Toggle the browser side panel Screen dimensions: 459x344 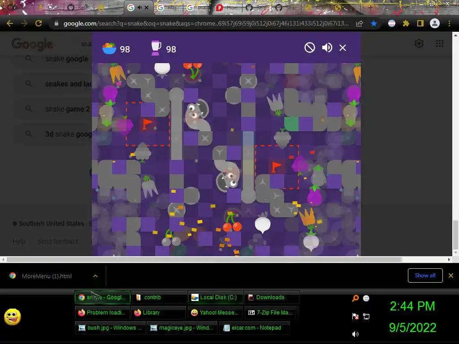pyautogui.click(x=420, y=23)
